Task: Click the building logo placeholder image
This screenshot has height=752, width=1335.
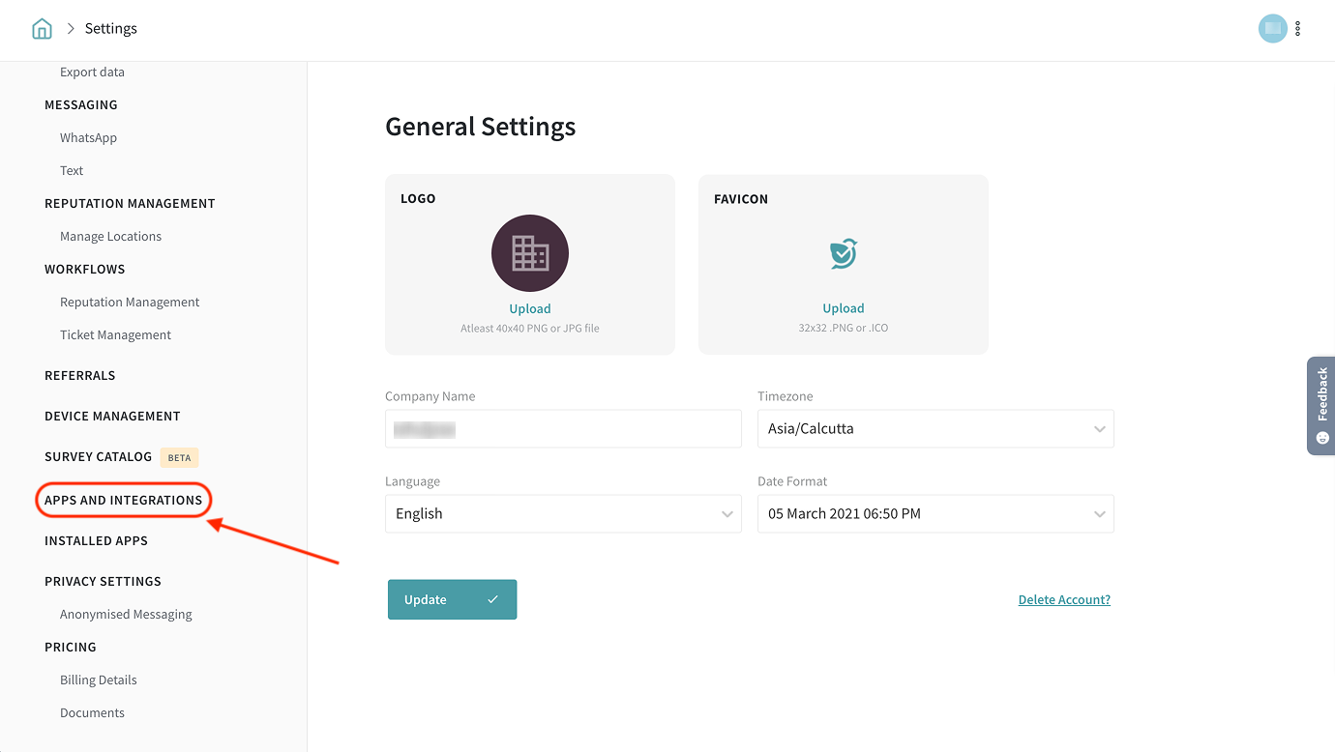Action: click(x=529, y=253)
